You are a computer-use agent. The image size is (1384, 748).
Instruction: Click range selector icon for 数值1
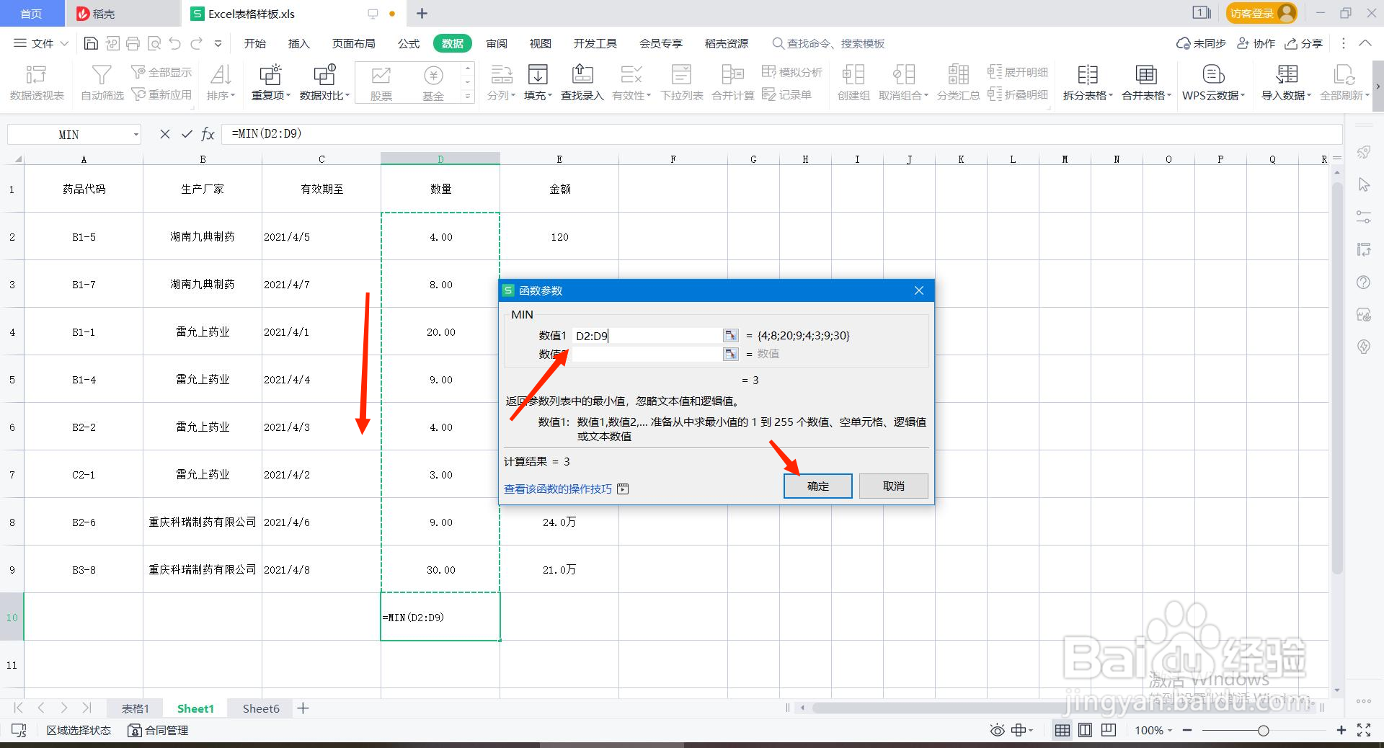731,335
